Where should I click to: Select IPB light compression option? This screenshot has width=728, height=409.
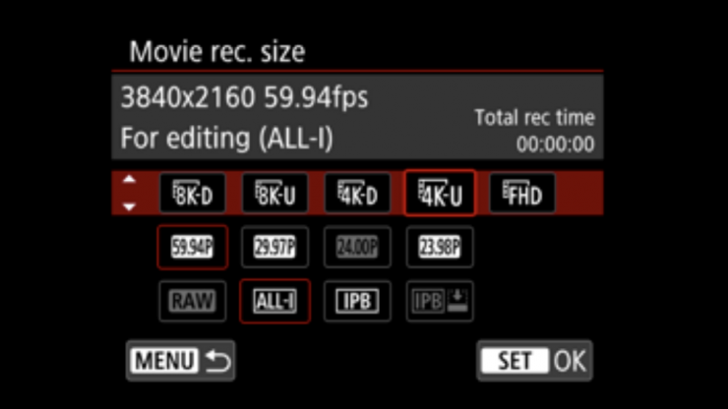point(440,301)
